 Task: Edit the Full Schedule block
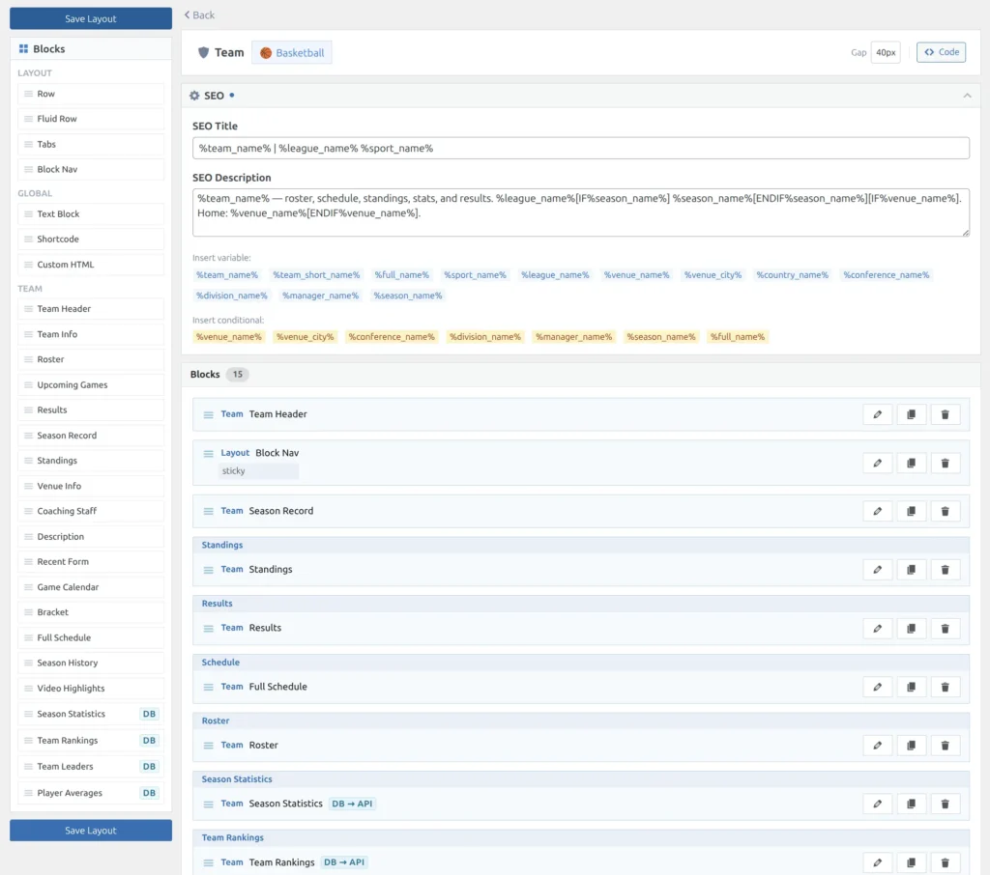(x=877, y=687)
